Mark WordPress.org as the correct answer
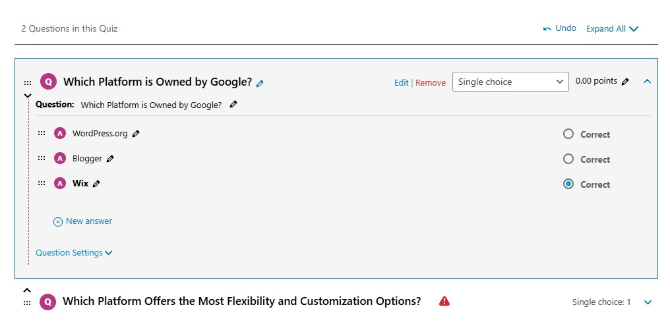The width and height of the screenshot is (670, 330). click(x=568, y=134)
